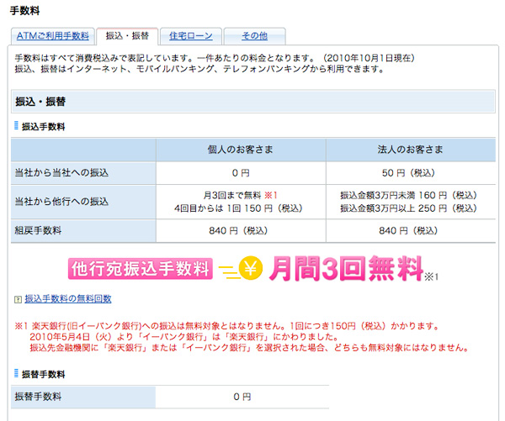The height and width of the screenshot is (421, 505).
Task: Click the 月間3回無料 banner text
Action: point(345,268)
